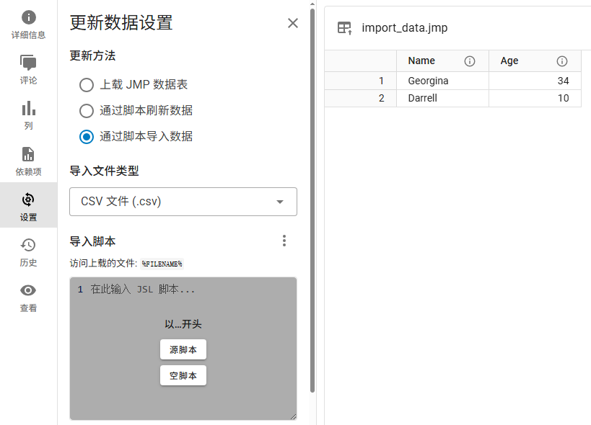Click the 空脚本 button

pos(183,375)
